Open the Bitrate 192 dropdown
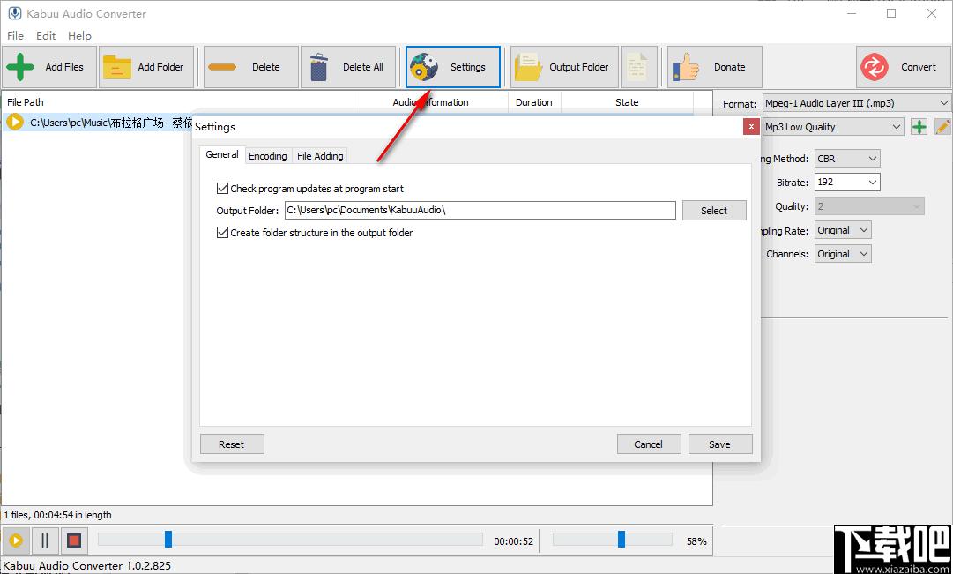Viewport: 953px width, 574px height. (847, 182)
